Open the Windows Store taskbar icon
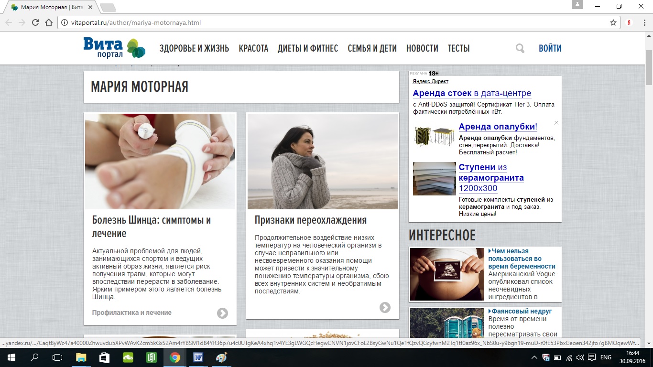Screen dimensions: 653x367 [105, 357]
